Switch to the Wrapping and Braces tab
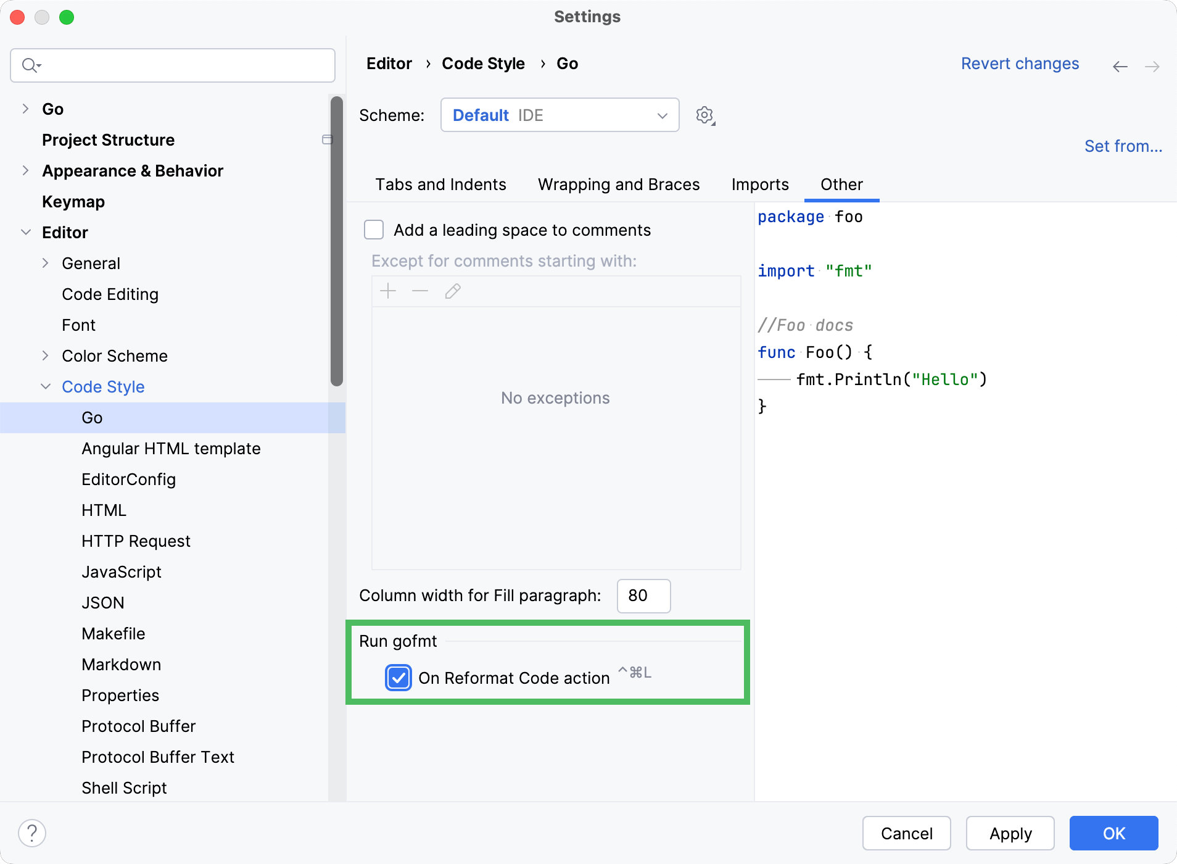The width and height of the screenshot is (1177, 864). click(618, 184)
